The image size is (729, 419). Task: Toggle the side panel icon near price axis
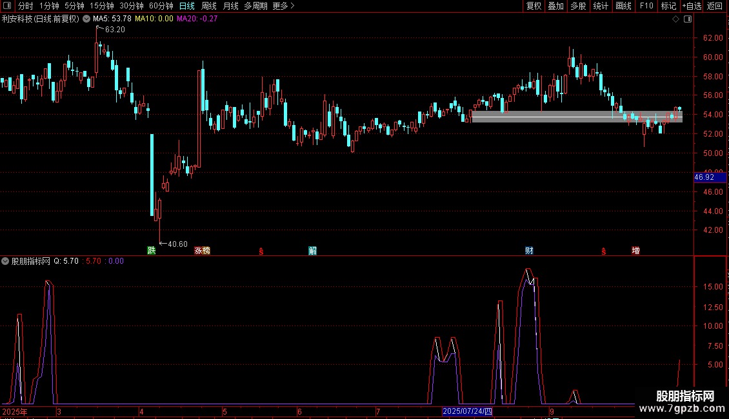[688, 19]
